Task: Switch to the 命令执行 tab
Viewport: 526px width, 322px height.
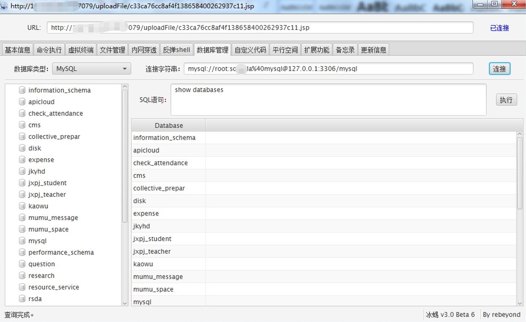Action: [x=49, y=50]
